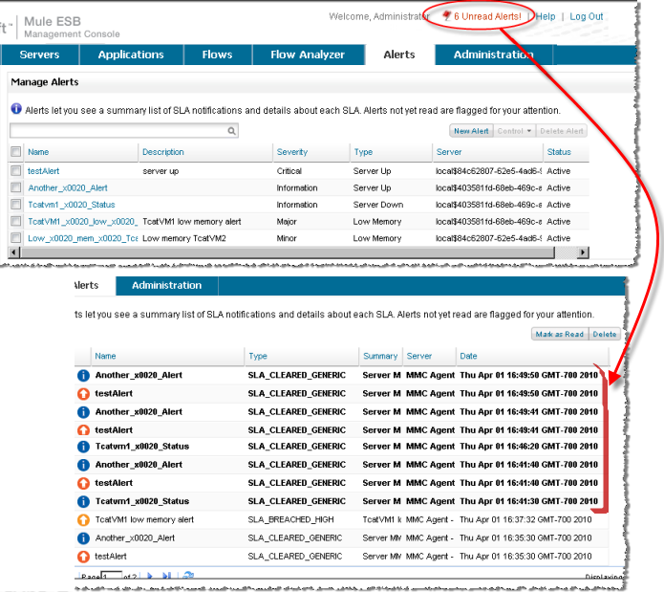Screen dimensions: 664x592
Task: Tick the Tcatvm1_x0020_Status row checkbox
Action: [x=15, y=204]
